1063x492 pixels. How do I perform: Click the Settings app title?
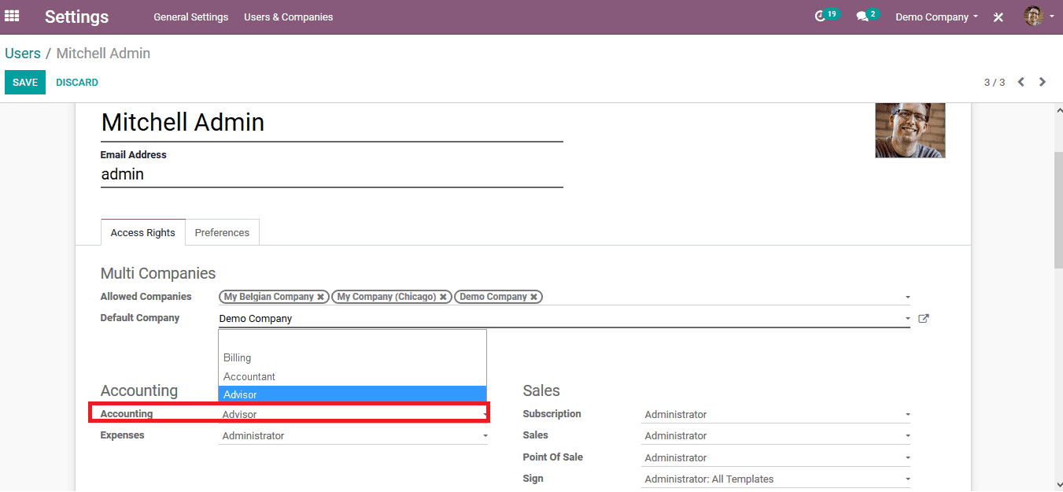(x=77, y=17)
